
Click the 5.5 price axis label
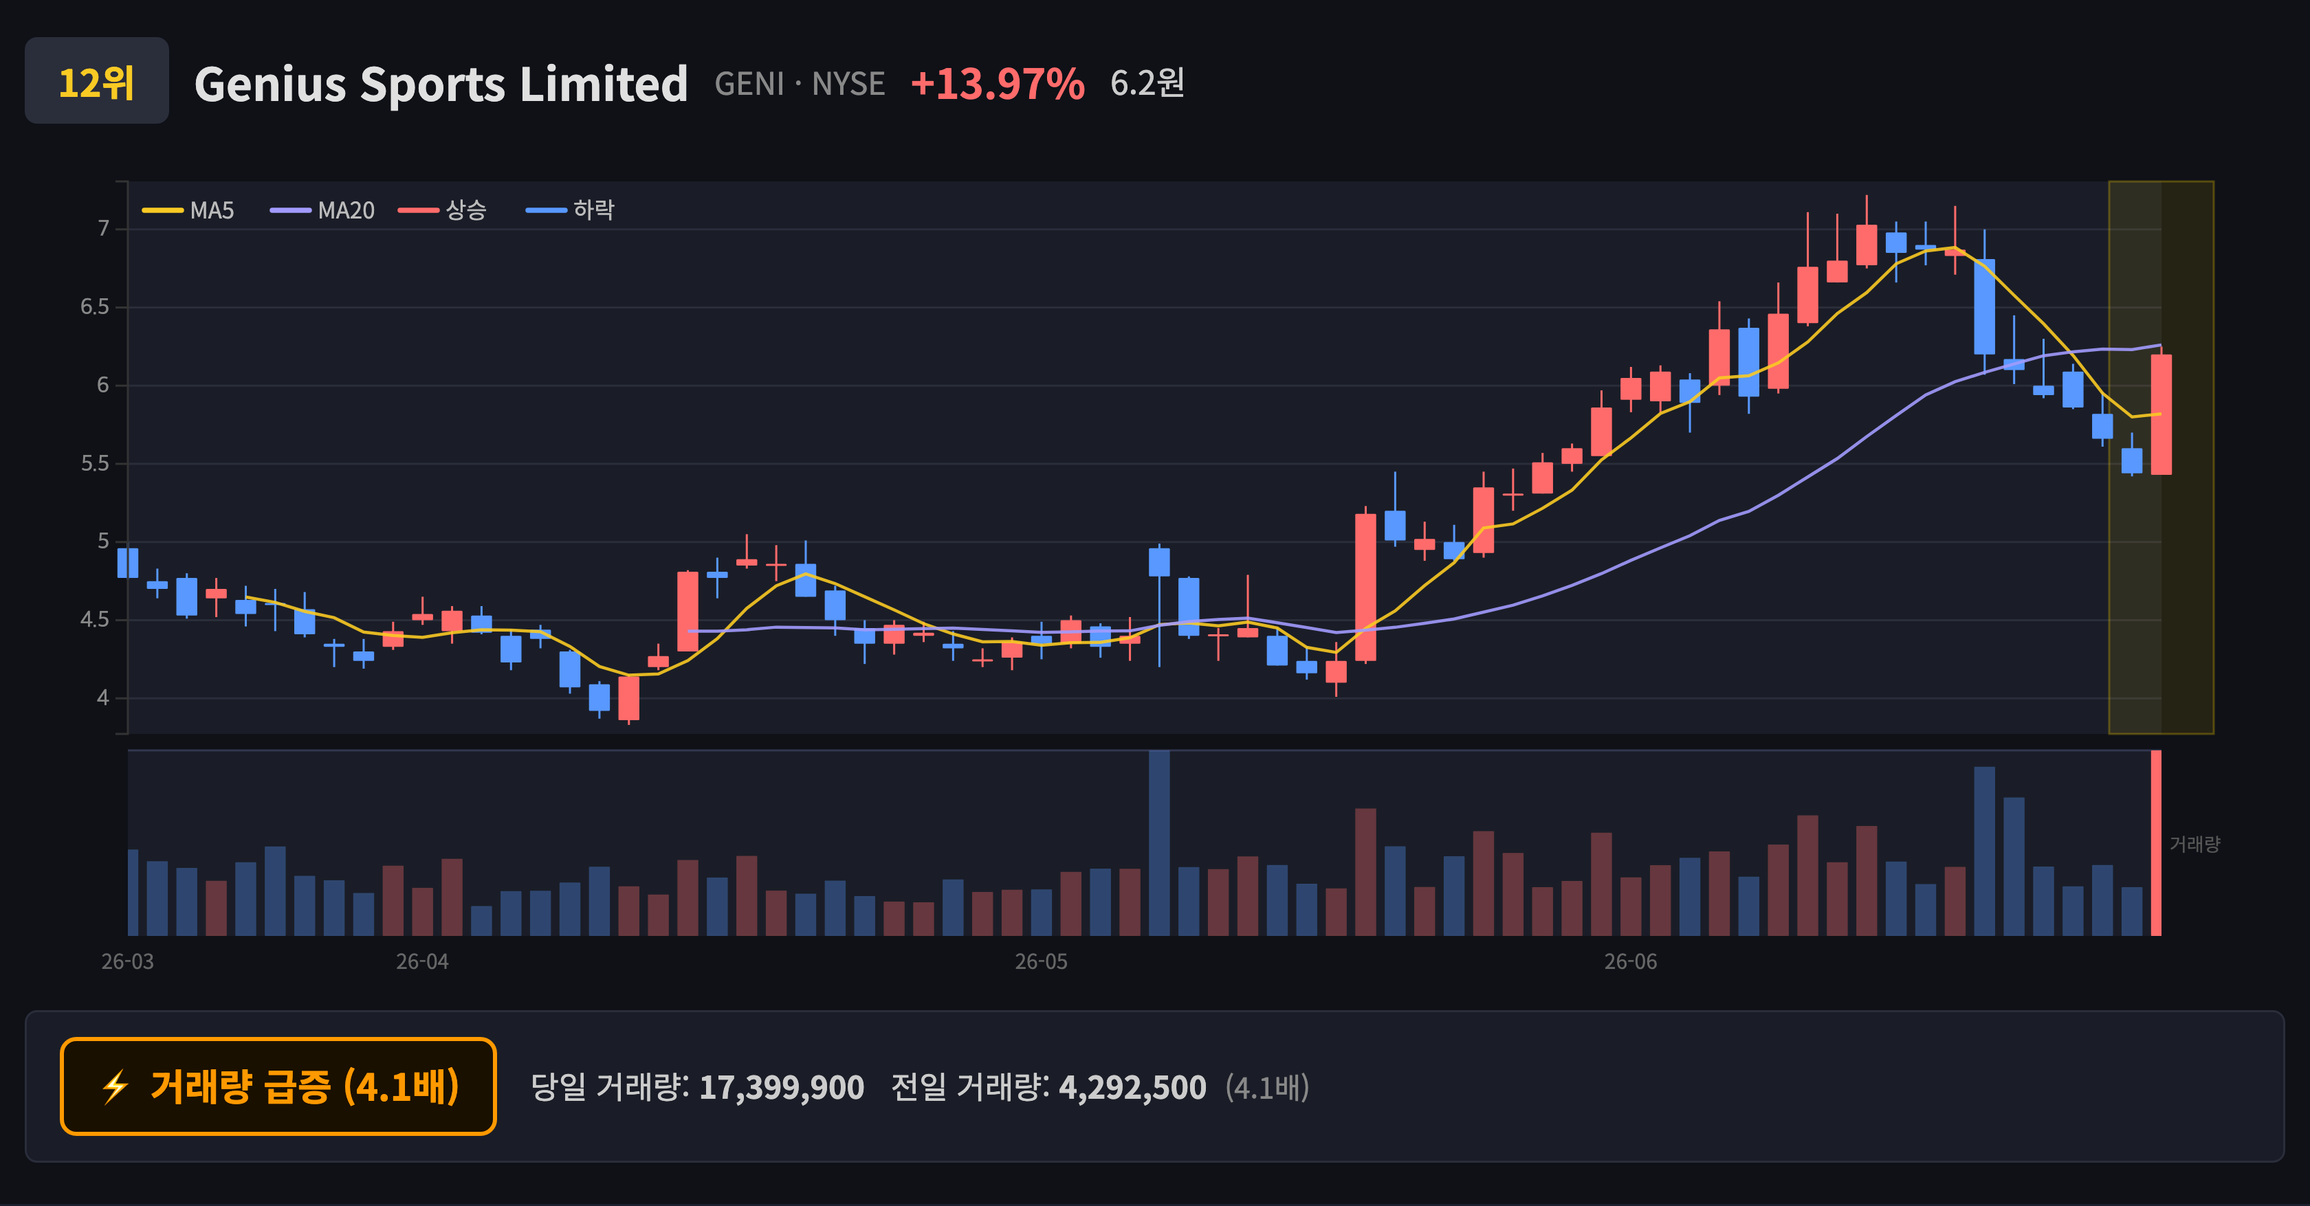coord(95,463)
